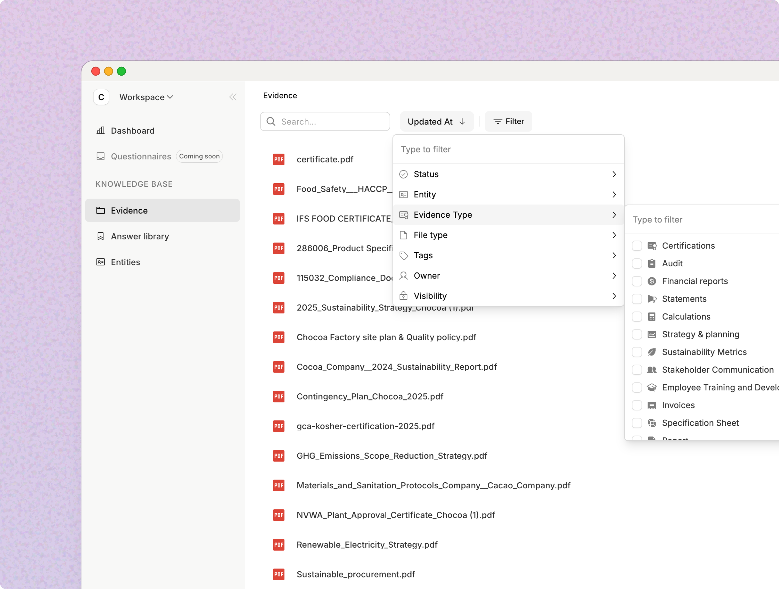The image size is (779, 589).
Task: Click the Dashboard bar chart icon
Action: click(x=100, y=131)
